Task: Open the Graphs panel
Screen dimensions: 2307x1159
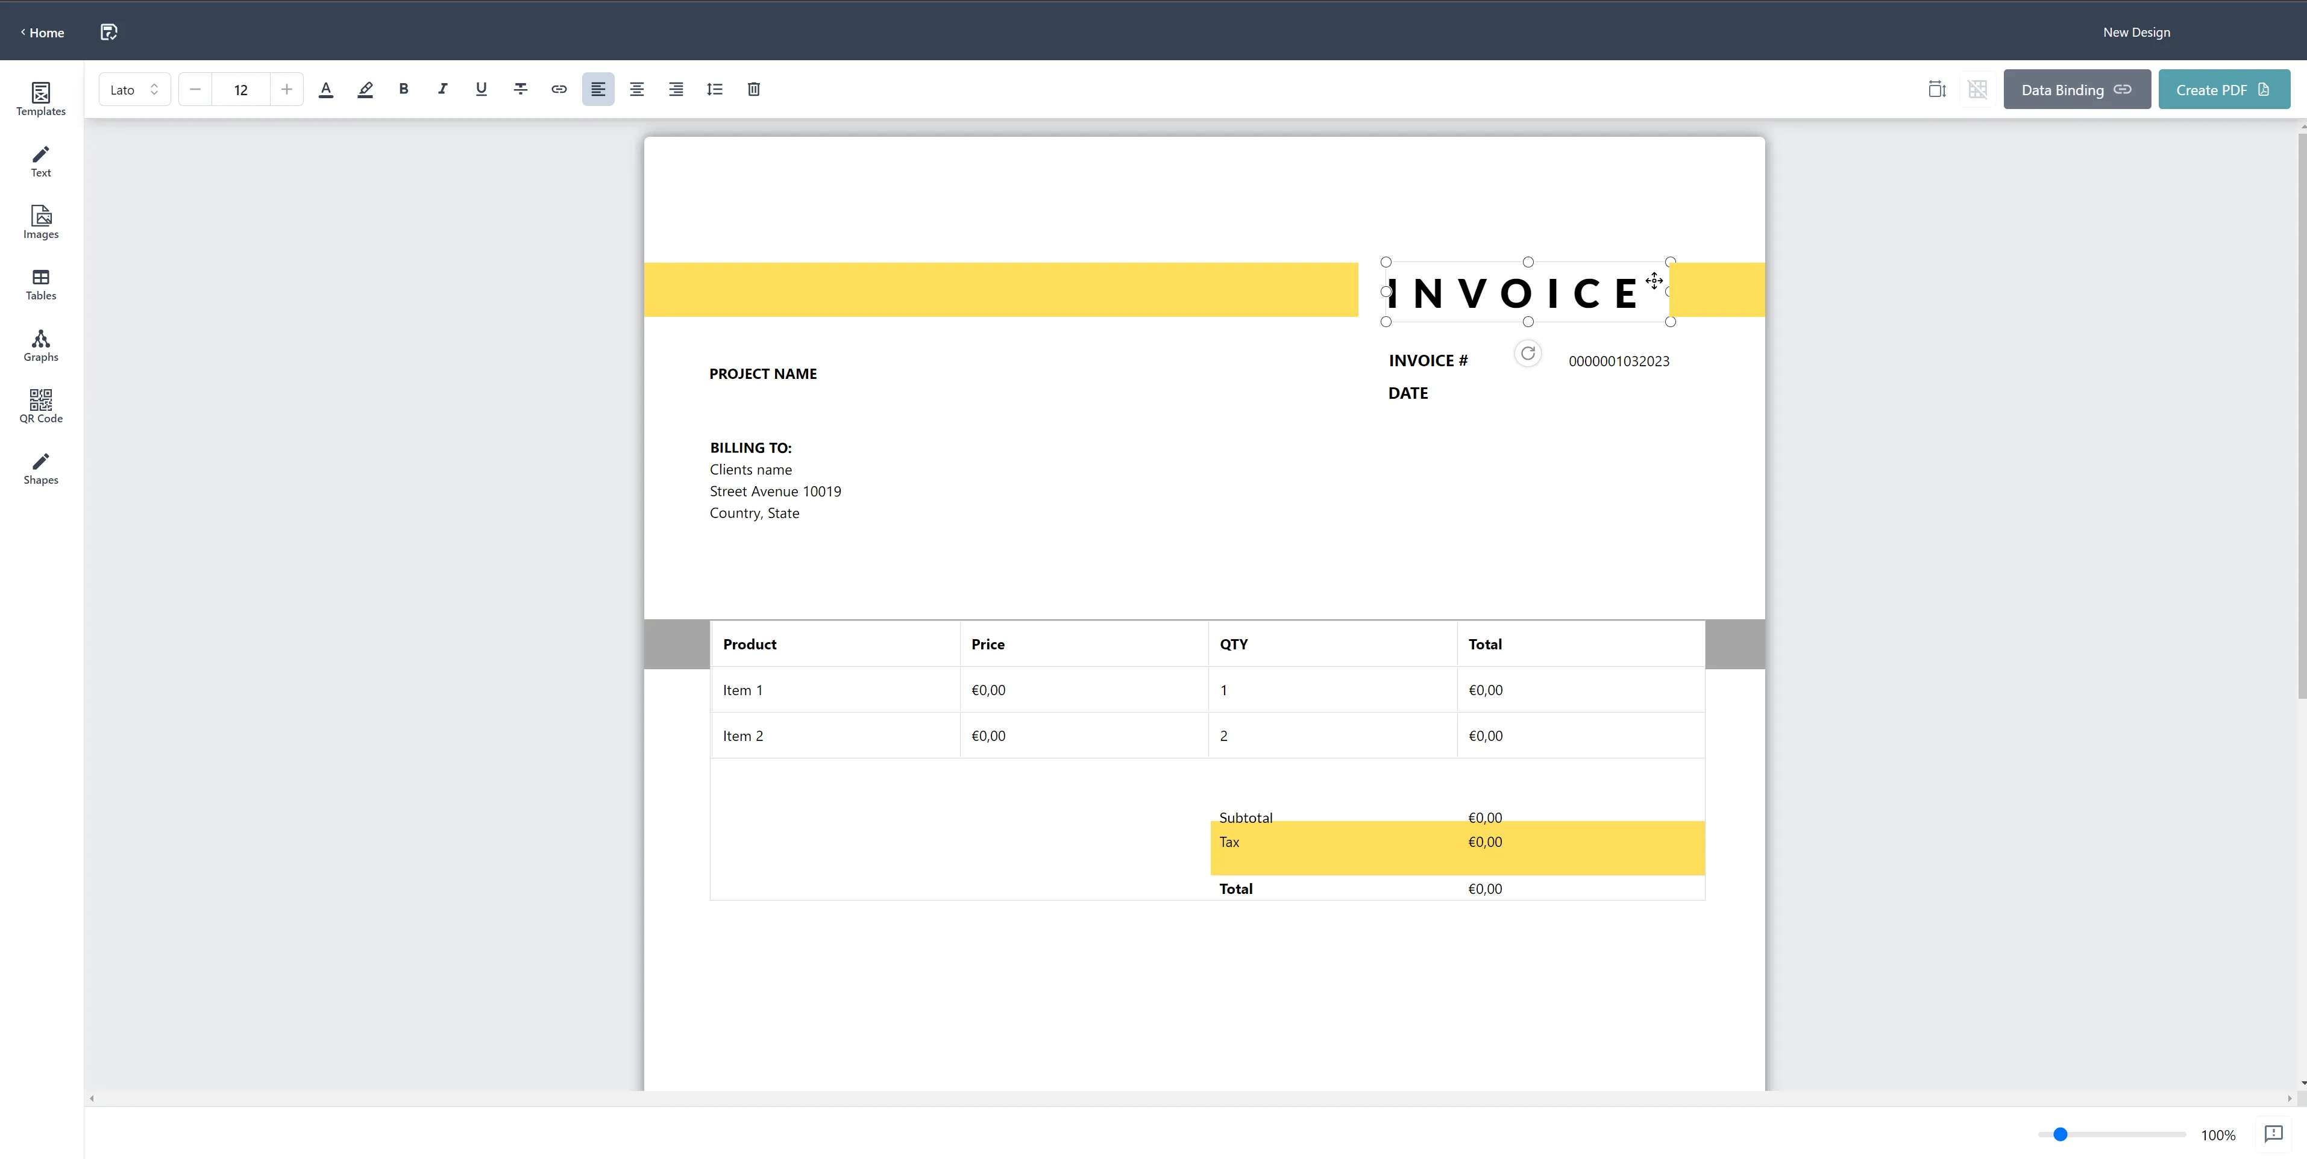Action: 41,345
